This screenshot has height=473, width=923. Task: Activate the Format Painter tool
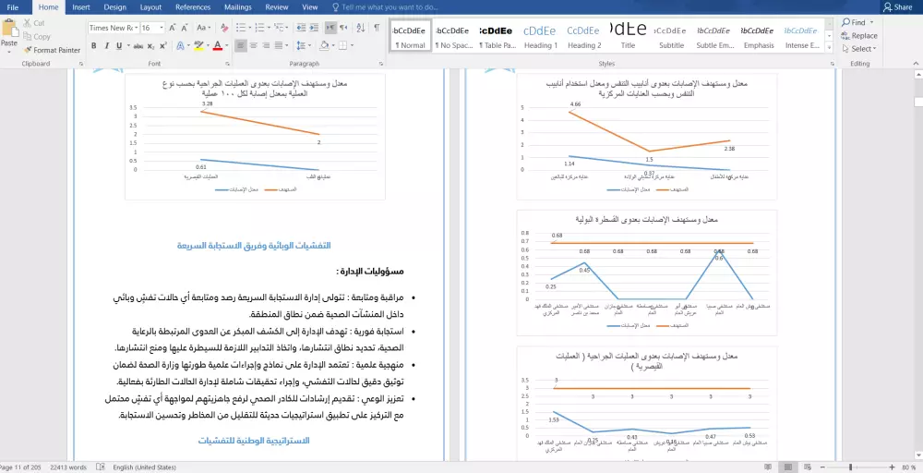pyautogui.click(x=52, y=50)
